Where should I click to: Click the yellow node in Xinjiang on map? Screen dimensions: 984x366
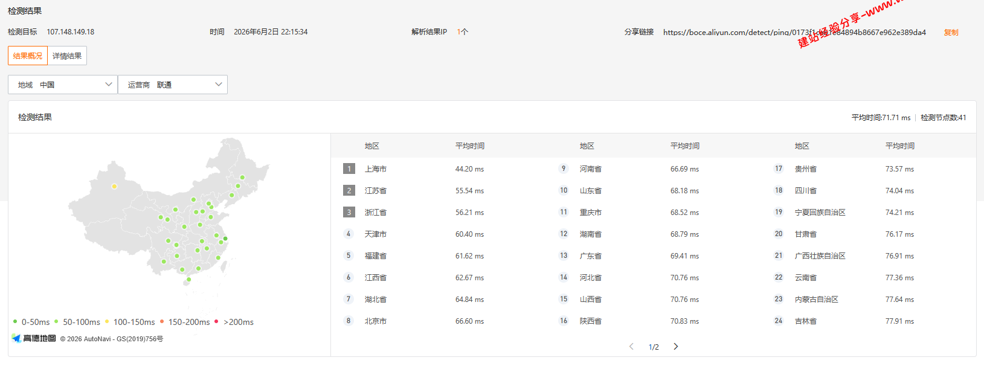[114, 187]
